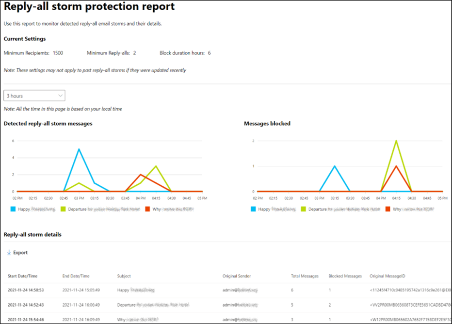Click the Subject column header
The image size is (452, 324).
124,276
